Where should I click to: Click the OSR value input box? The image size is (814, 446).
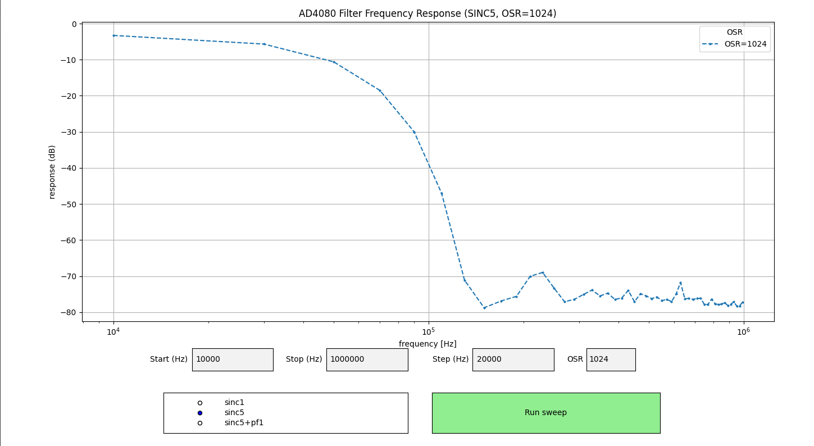click(x=611, y=359)
